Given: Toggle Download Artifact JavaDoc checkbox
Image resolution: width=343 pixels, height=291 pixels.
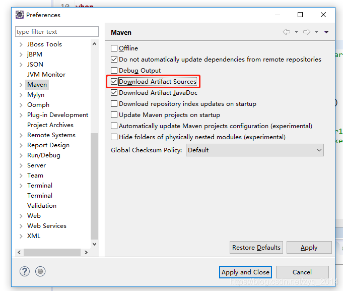Looking at the screenshot, I should coord(114,93).
